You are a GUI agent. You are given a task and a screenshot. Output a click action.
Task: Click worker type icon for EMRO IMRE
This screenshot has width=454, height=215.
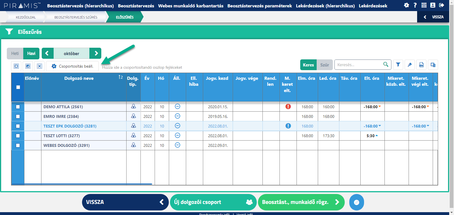[x=133, y=116]
